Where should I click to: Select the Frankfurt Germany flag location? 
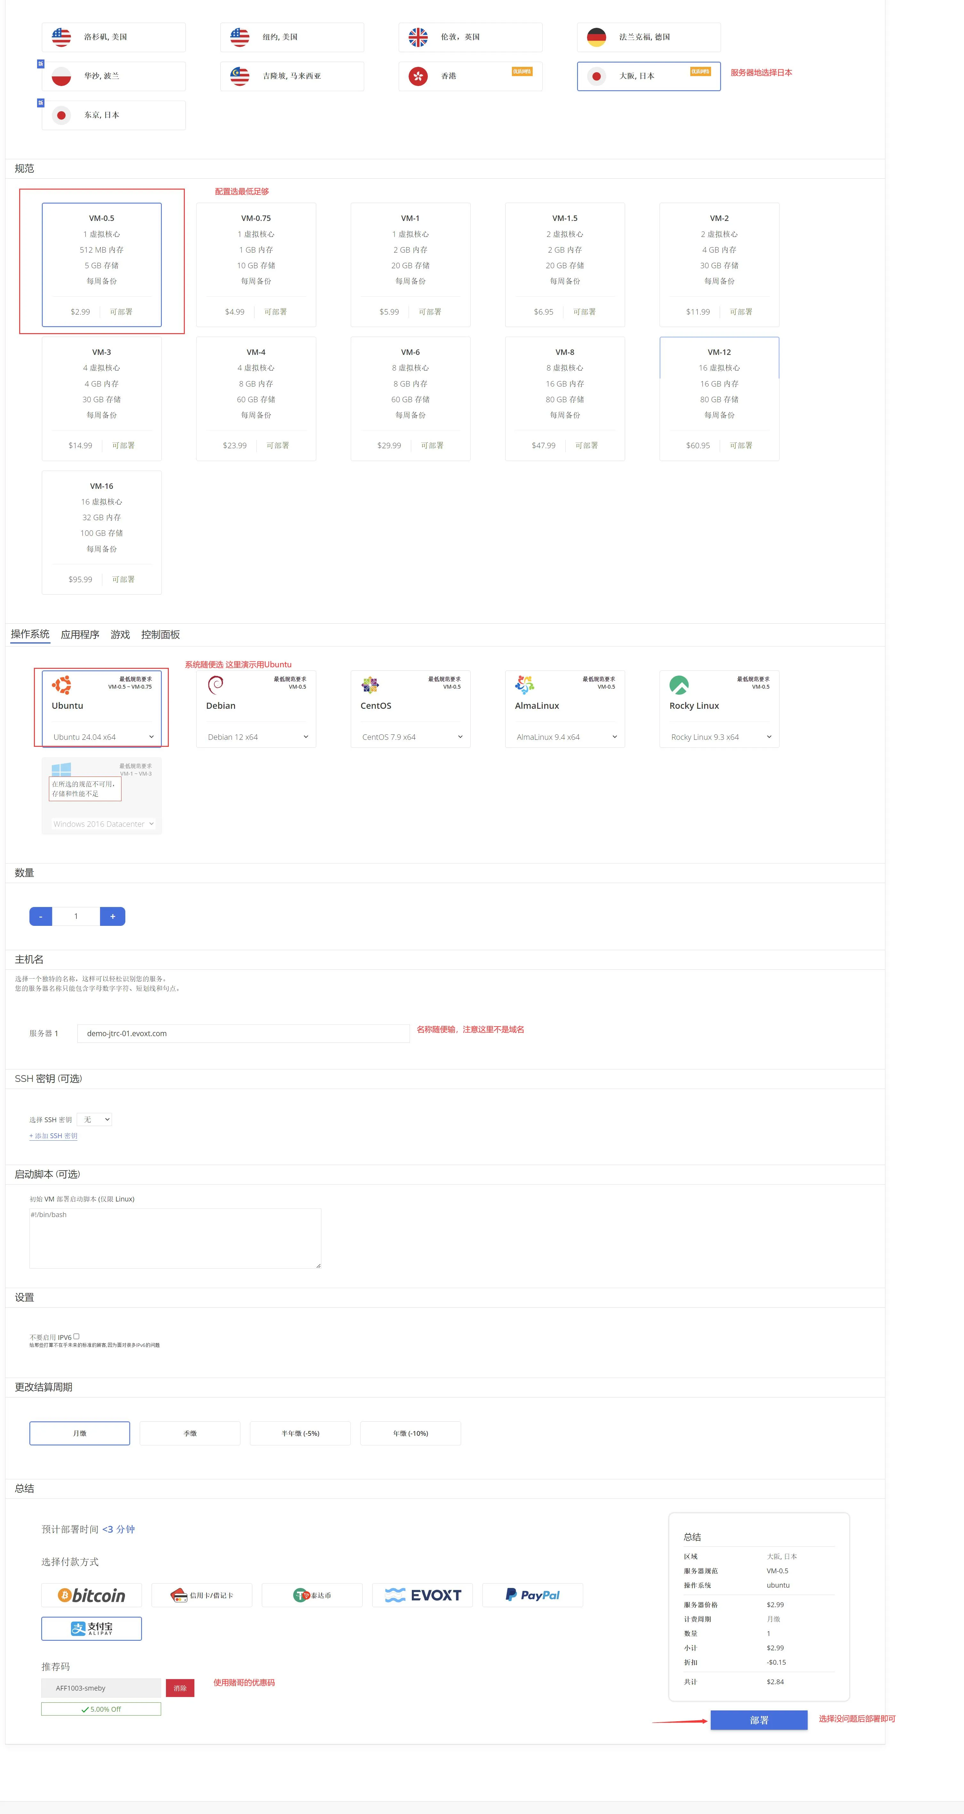click(596, 37)
